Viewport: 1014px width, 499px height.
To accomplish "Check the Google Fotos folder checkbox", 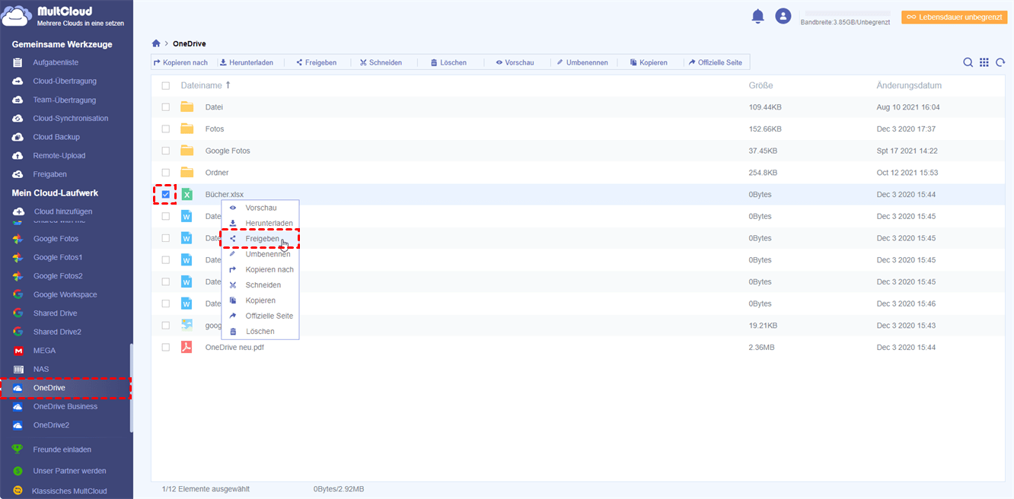I will 166,151.
